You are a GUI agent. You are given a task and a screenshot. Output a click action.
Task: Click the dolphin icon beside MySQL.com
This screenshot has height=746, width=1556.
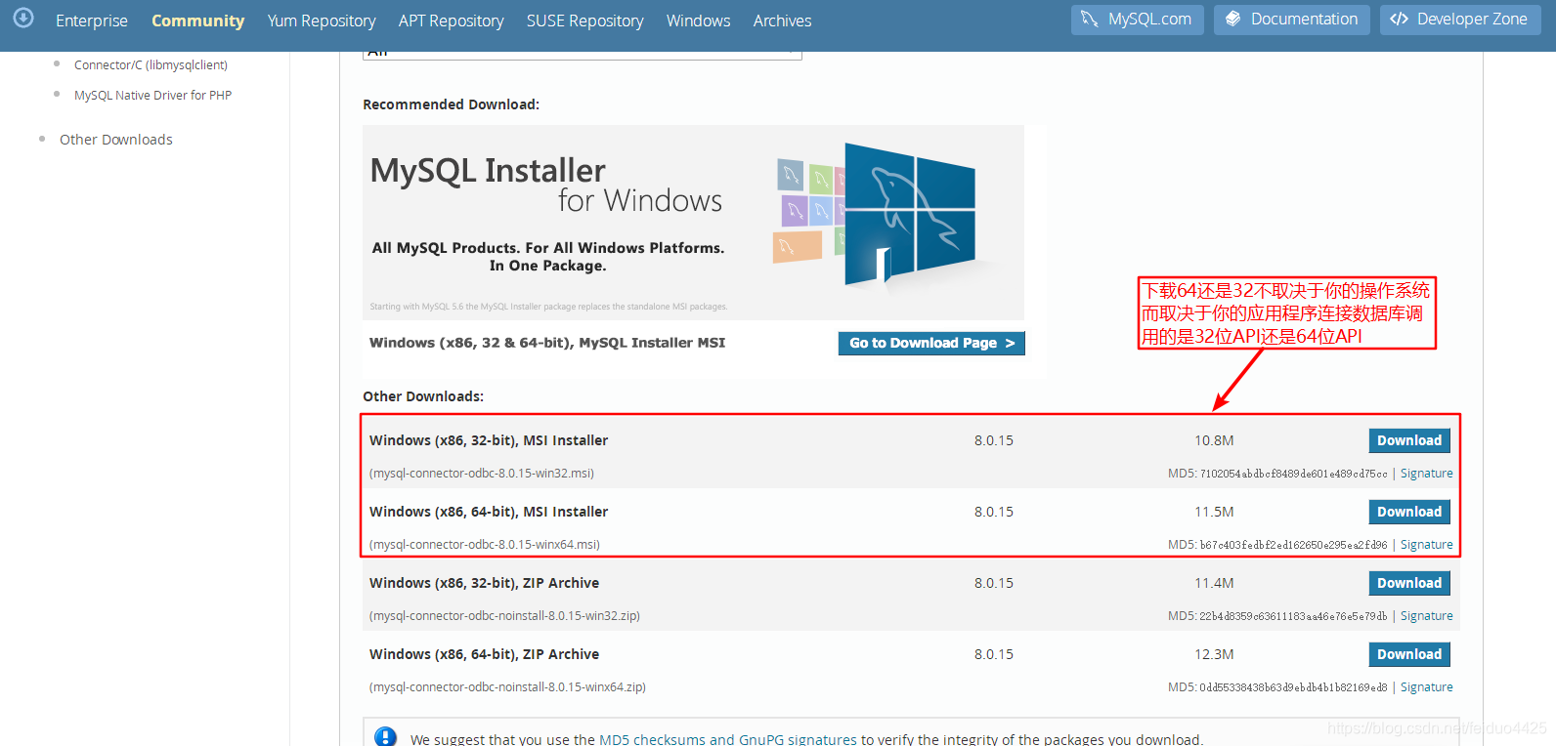[1090, 20]
